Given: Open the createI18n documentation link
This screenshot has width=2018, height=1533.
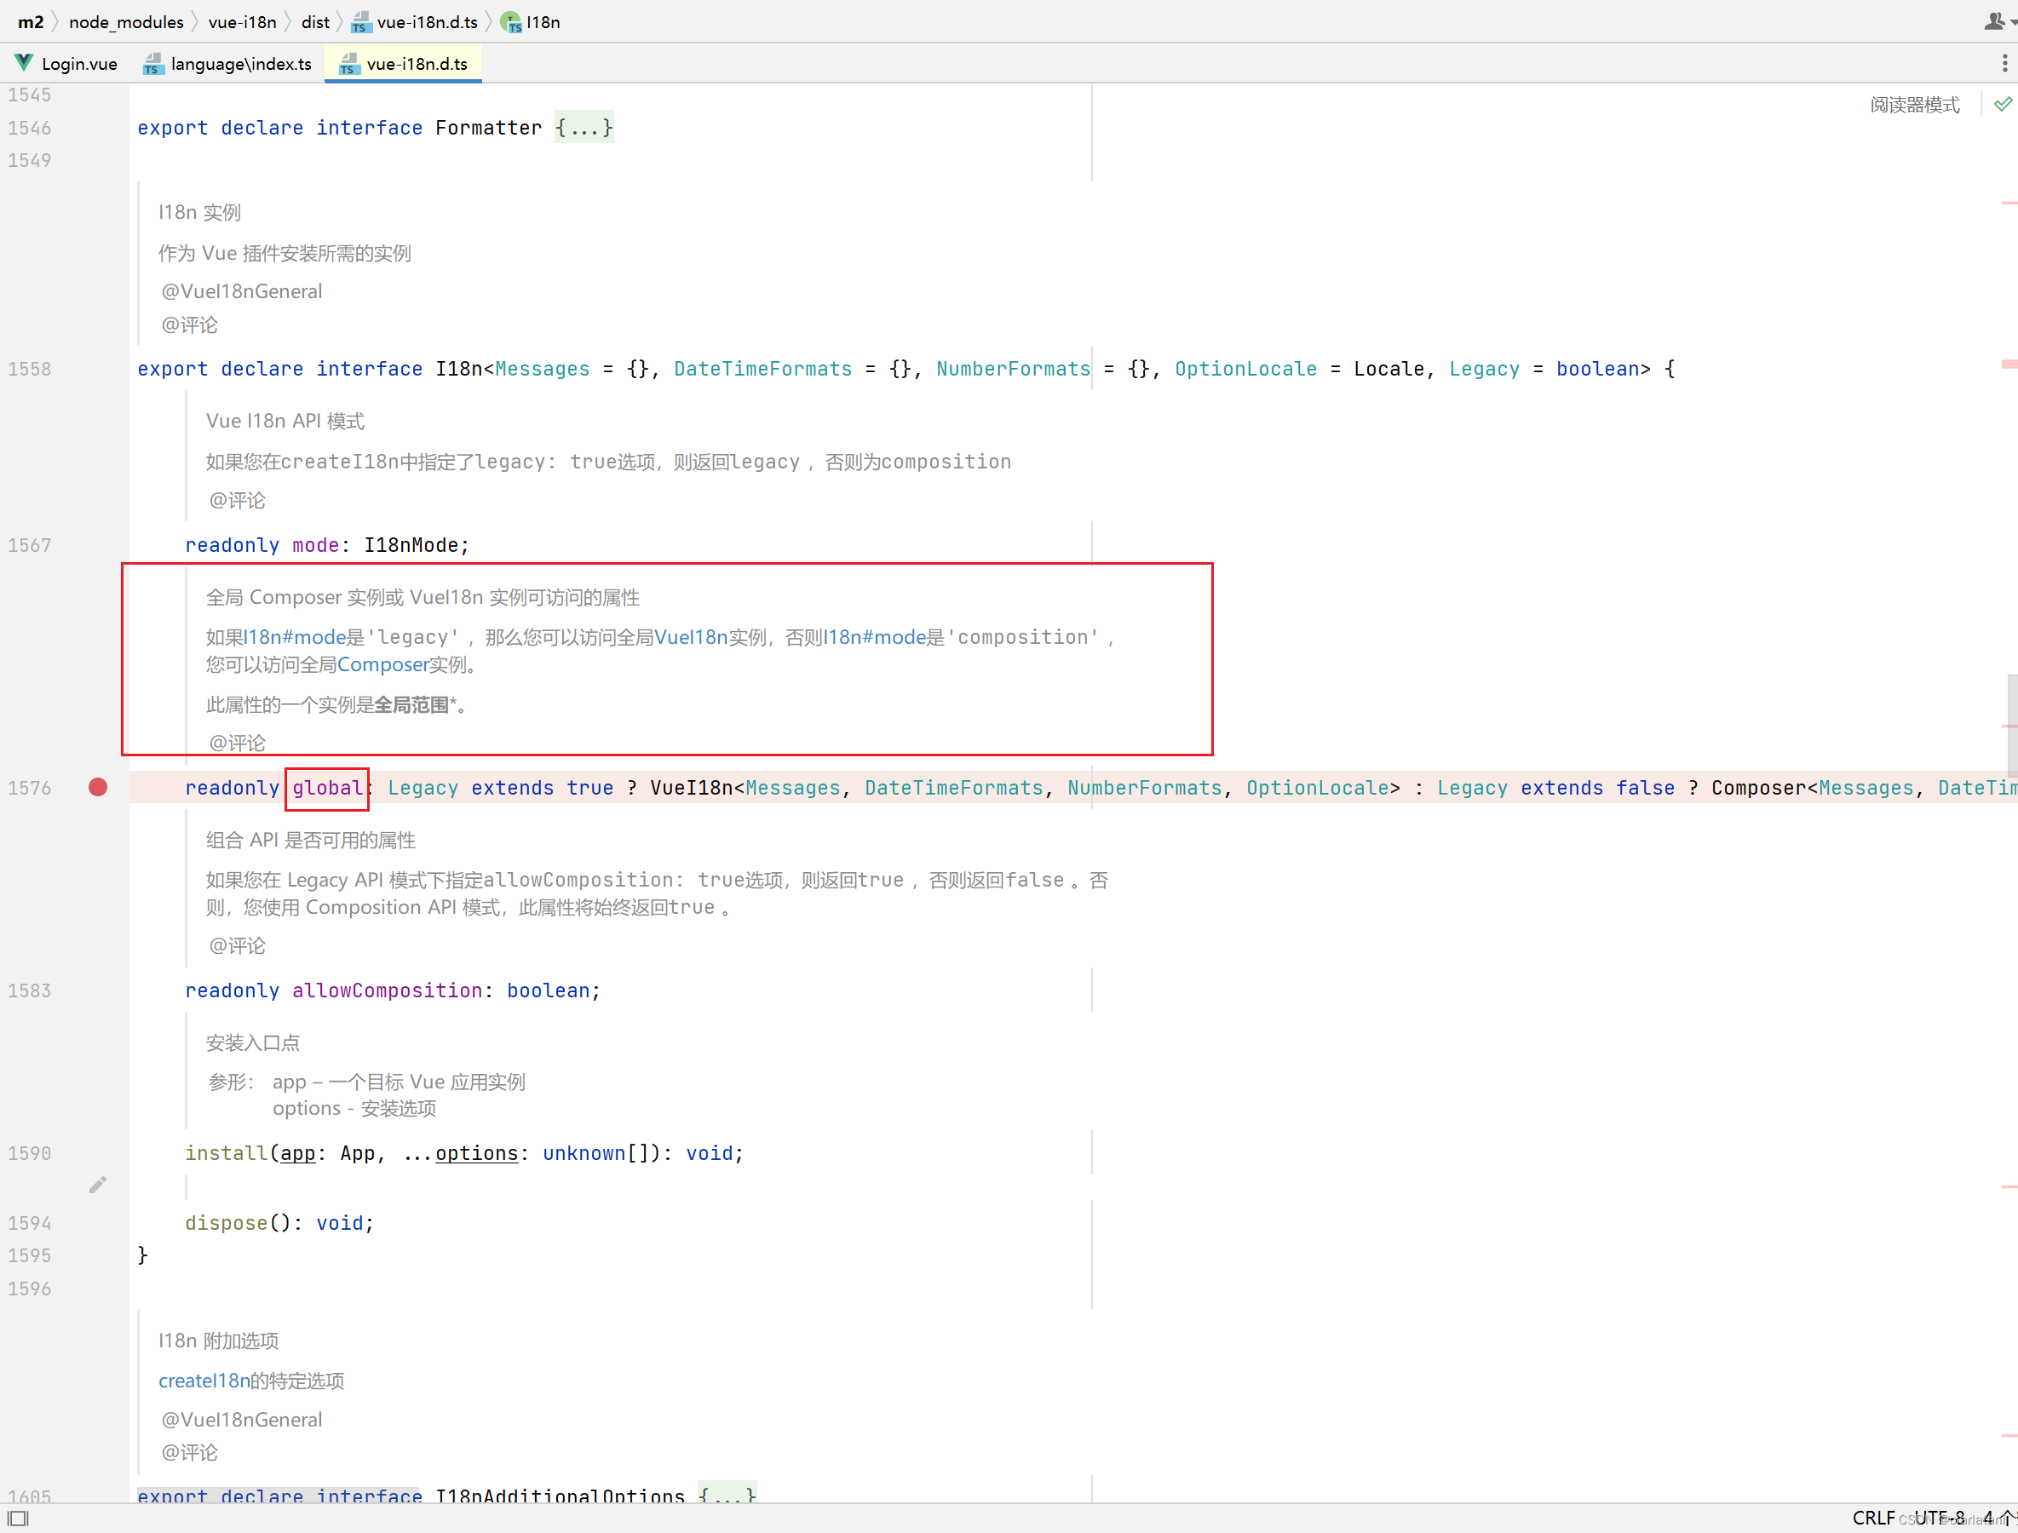Looking at the screenshot, I should [x=204, y=1381].
